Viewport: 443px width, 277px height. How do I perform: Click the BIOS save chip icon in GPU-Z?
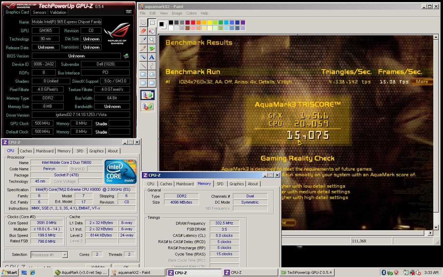126,56
